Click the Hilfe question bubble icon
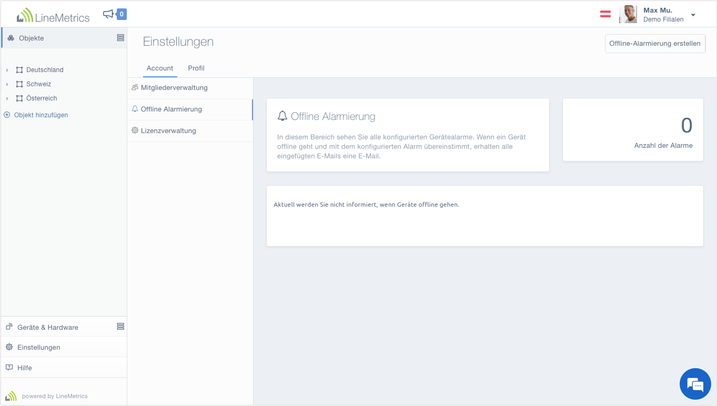The width and height of the screenshot is (717, 406). click(9, 368)
